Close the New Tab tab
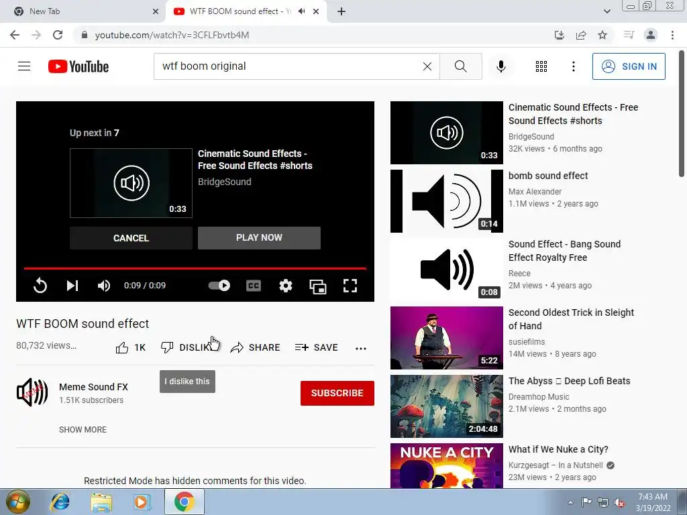 [156, 11]
